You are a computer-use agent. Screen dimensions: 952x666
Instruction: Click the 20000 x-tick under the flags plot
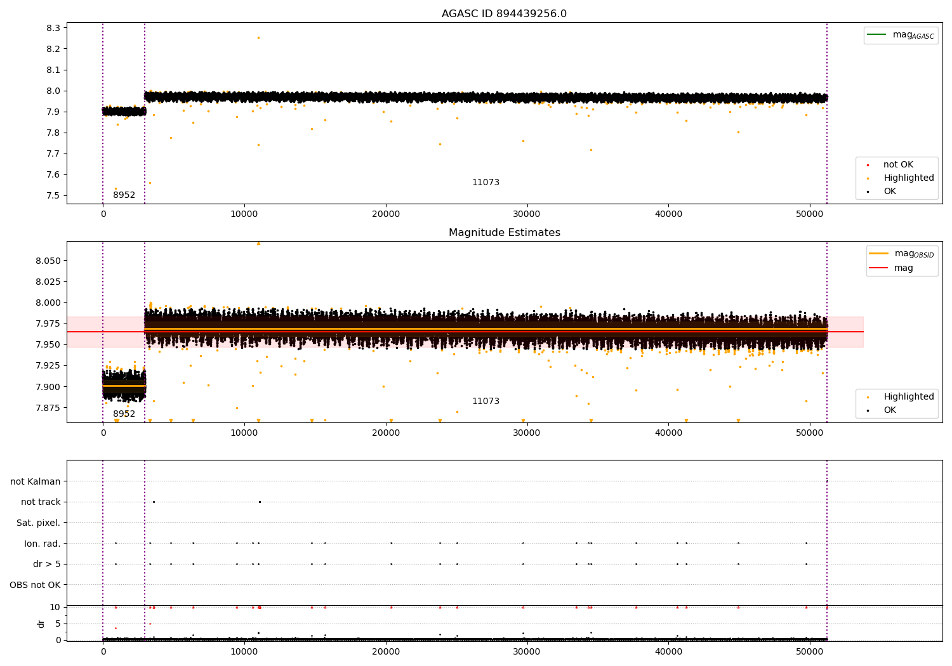(386, 652)
